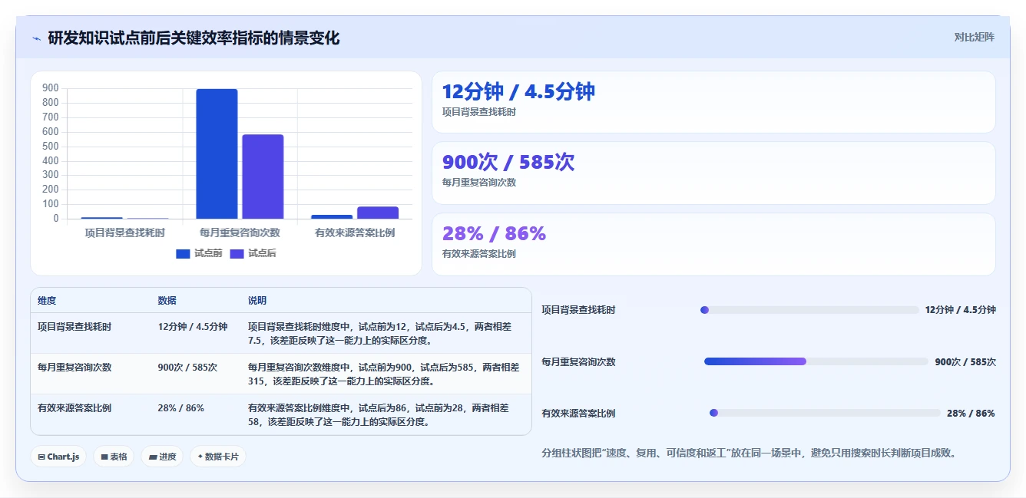
Task: Select the 数据卡片 chip
Action: 218,457
